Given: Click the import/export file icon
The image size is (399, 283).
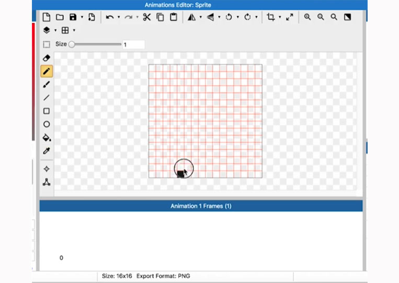Looking at the screenshot, I should click(92, 17).
